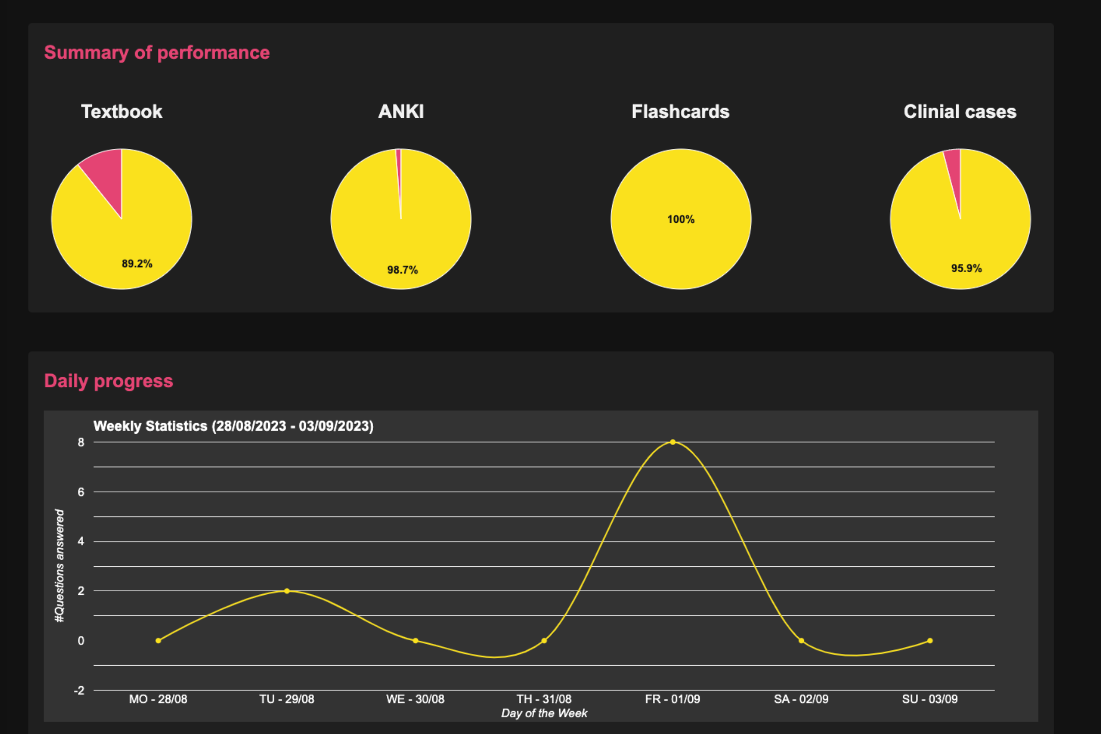Click the Thursday data point on line chart
This screenshot has height=734, width=1101.
tap(544, 641)
